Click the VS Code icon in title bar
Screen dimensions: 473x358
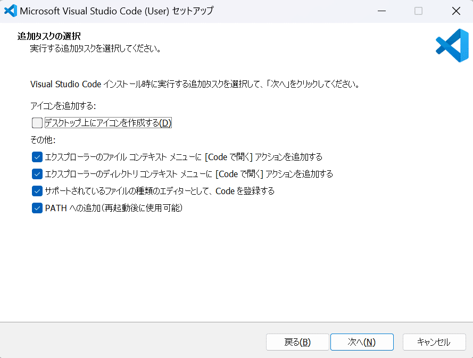[10, 11]
